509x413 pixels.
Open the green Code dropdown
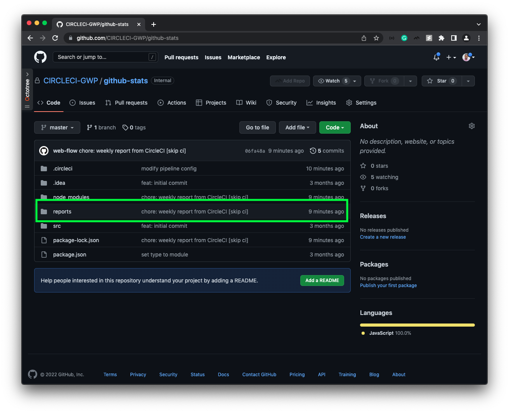tap(334, 127)
